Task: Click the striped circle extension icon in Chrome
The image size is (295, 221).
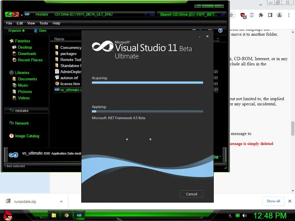Action: [x=252, y=15]
